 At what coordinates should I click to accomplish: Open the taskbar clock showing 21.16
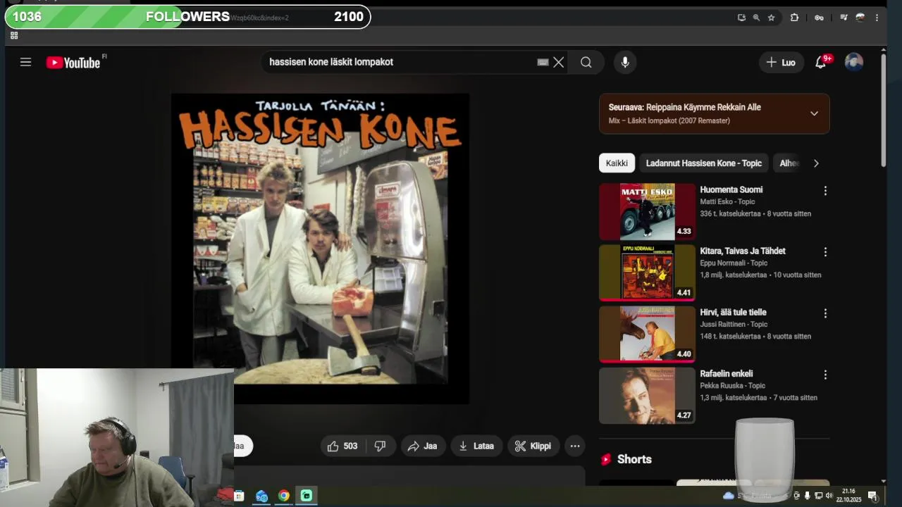(x=848, y=495)
